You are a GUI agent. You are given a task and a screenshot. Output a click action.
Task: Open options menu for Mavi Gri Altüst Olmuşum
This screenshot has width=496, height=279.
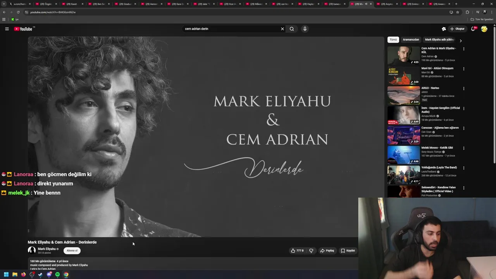click(463, 69)
